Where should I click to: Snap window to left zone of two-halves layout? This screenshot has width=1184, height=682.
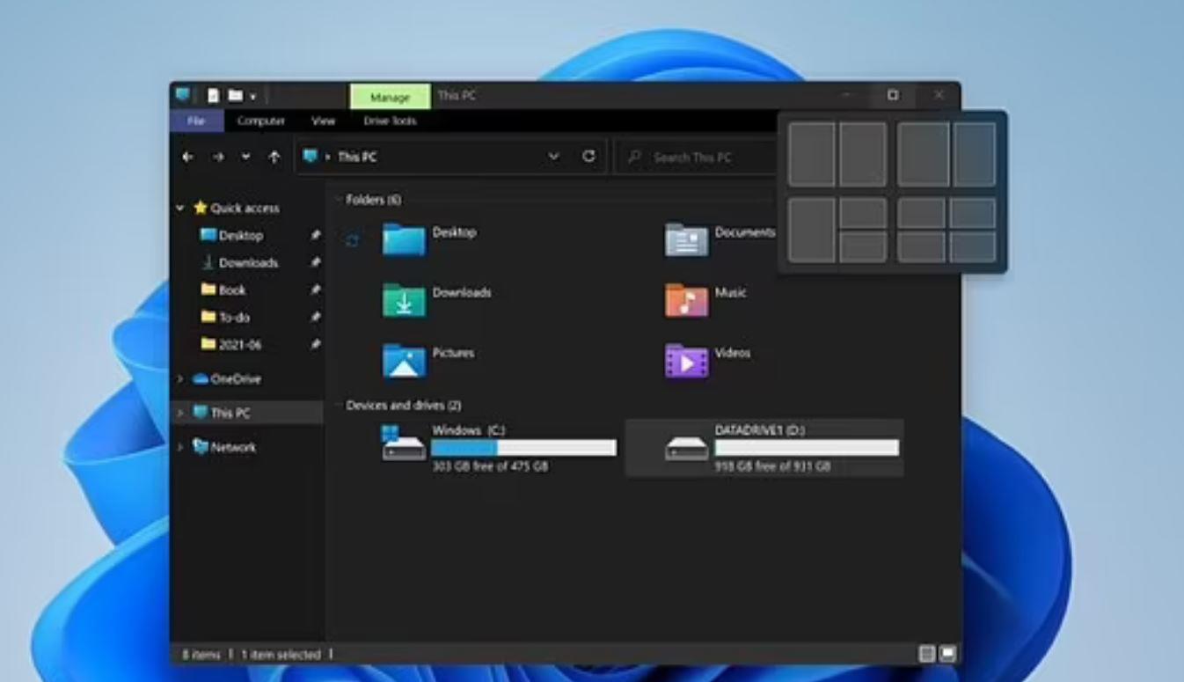812,154
